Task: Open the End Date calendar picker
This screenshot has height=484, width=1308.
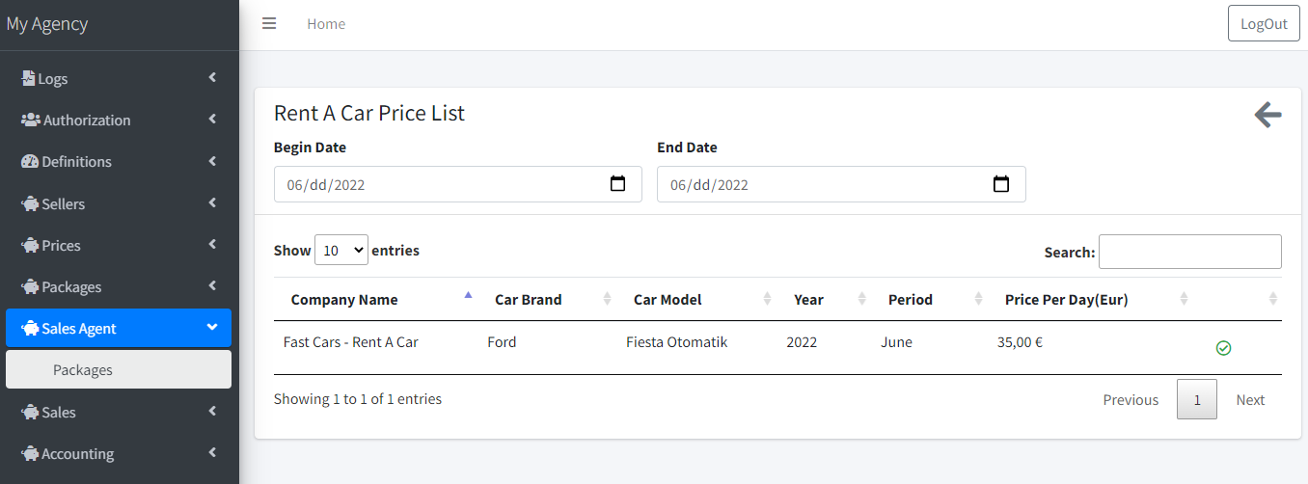Action: [1001, 184]
